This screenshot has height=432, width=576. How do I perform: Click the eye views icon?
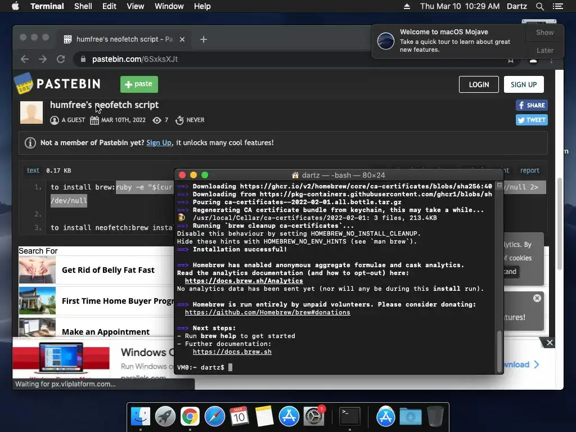point(157,120)
